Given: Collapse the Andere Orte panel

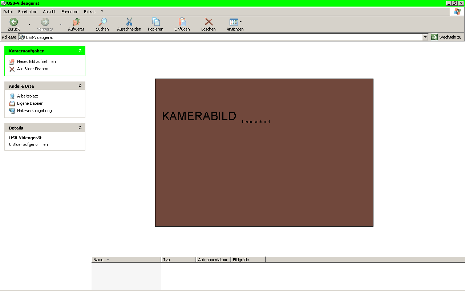Looking at the screenshot, I should point(80,86).
